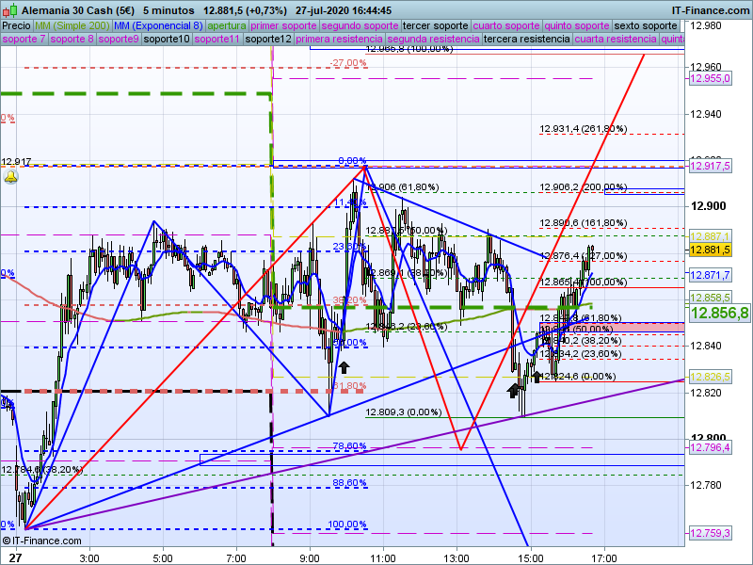The height and width of the screenshot is (565, 753).
Task: Click the primer soporte label
Action: click(283, 26)
